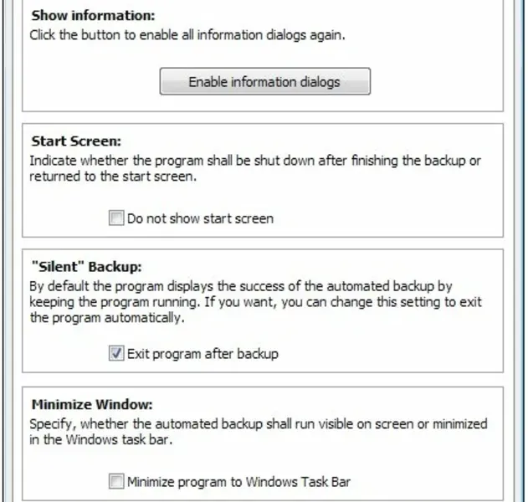Screen dimensions: 528x502
Task: Click the 'Do not show start screen' label text
Action: click(200, 219)
